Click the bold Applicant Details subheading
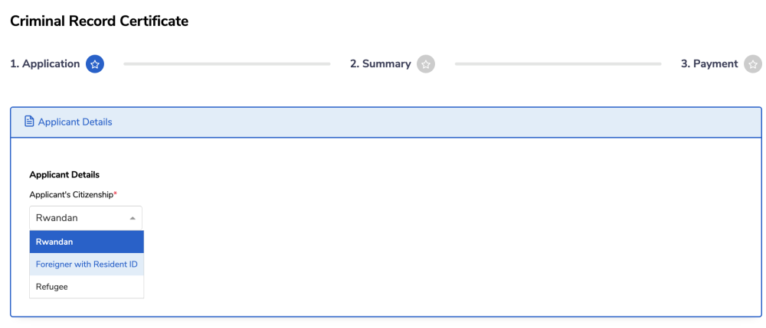This screenshot has height=328, width=766. (64, 175)
